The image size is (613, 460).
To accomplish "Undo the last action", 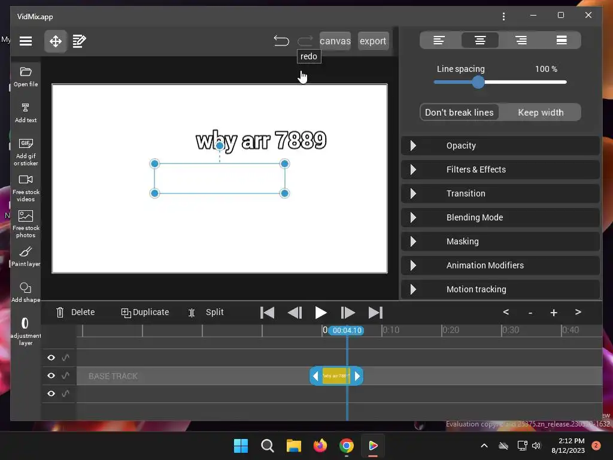I will point(281,41).
